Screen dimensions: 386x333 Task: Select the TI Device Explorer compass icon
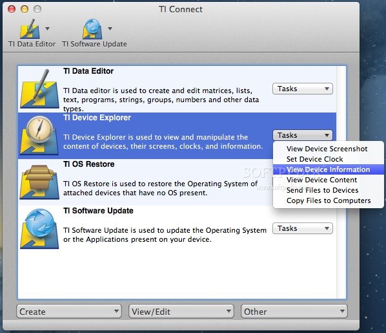click(39, 135)
